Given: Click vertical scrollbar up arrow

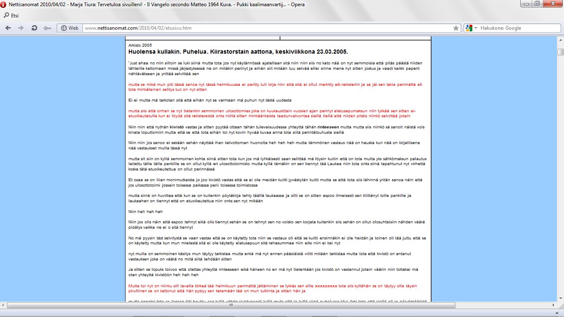Looking at the screenshot, I should (x=560, y=40).
